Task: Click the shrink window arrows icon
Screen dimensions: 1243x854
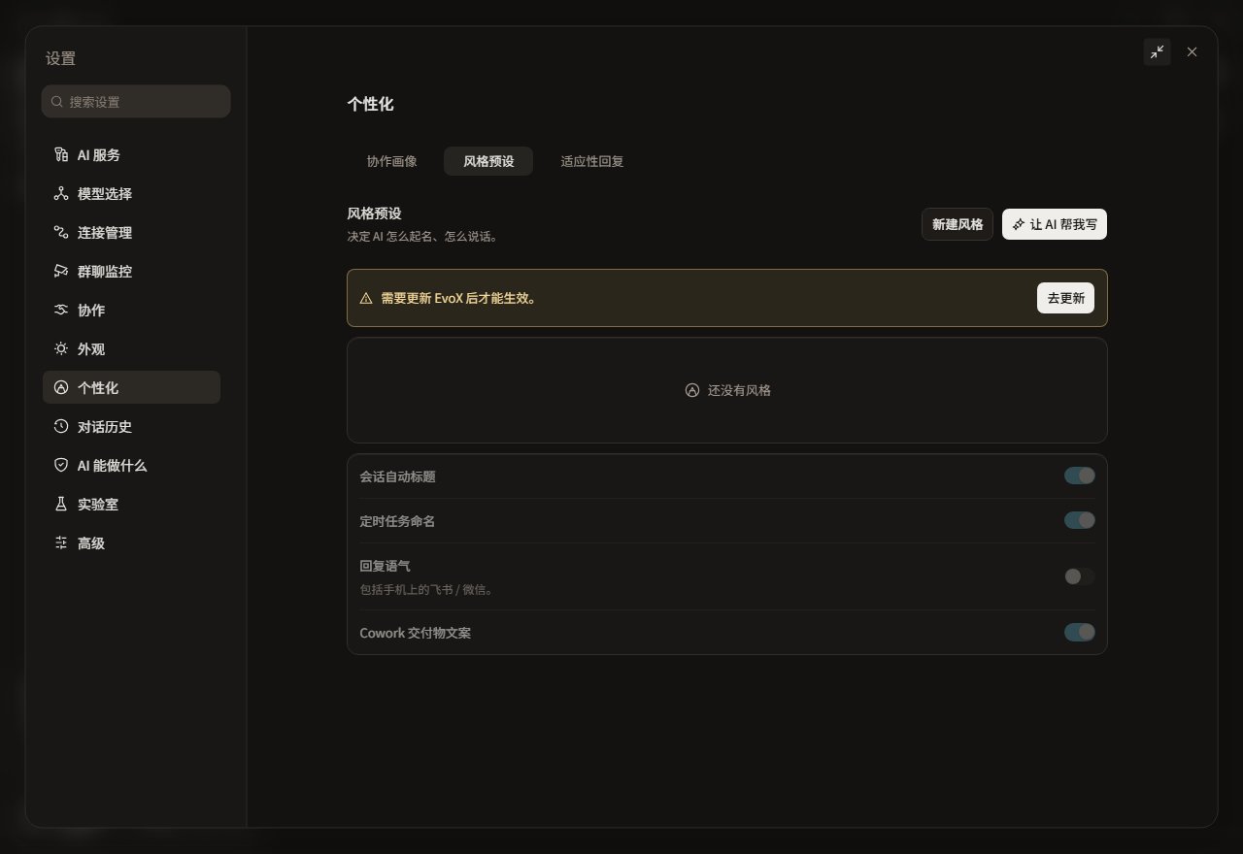Action: point(1157,52)
